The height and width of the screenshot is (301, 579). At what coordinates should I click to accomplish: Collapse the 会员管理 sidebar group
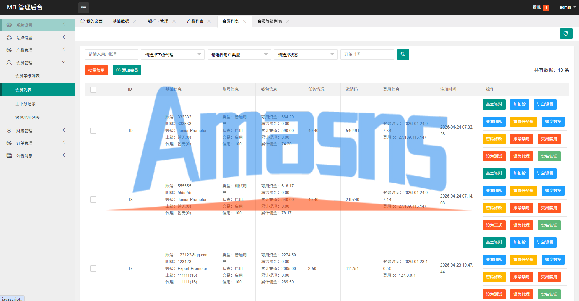[64, 62]
